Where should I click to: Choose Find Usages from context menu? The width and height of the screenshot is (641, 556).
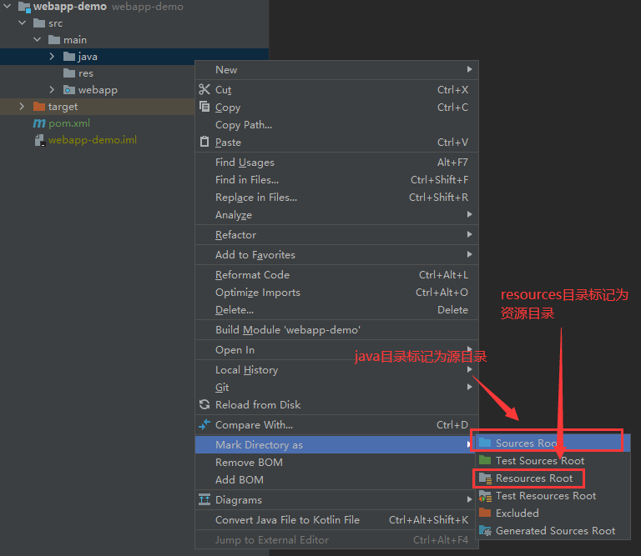click(x=337, y=162)
